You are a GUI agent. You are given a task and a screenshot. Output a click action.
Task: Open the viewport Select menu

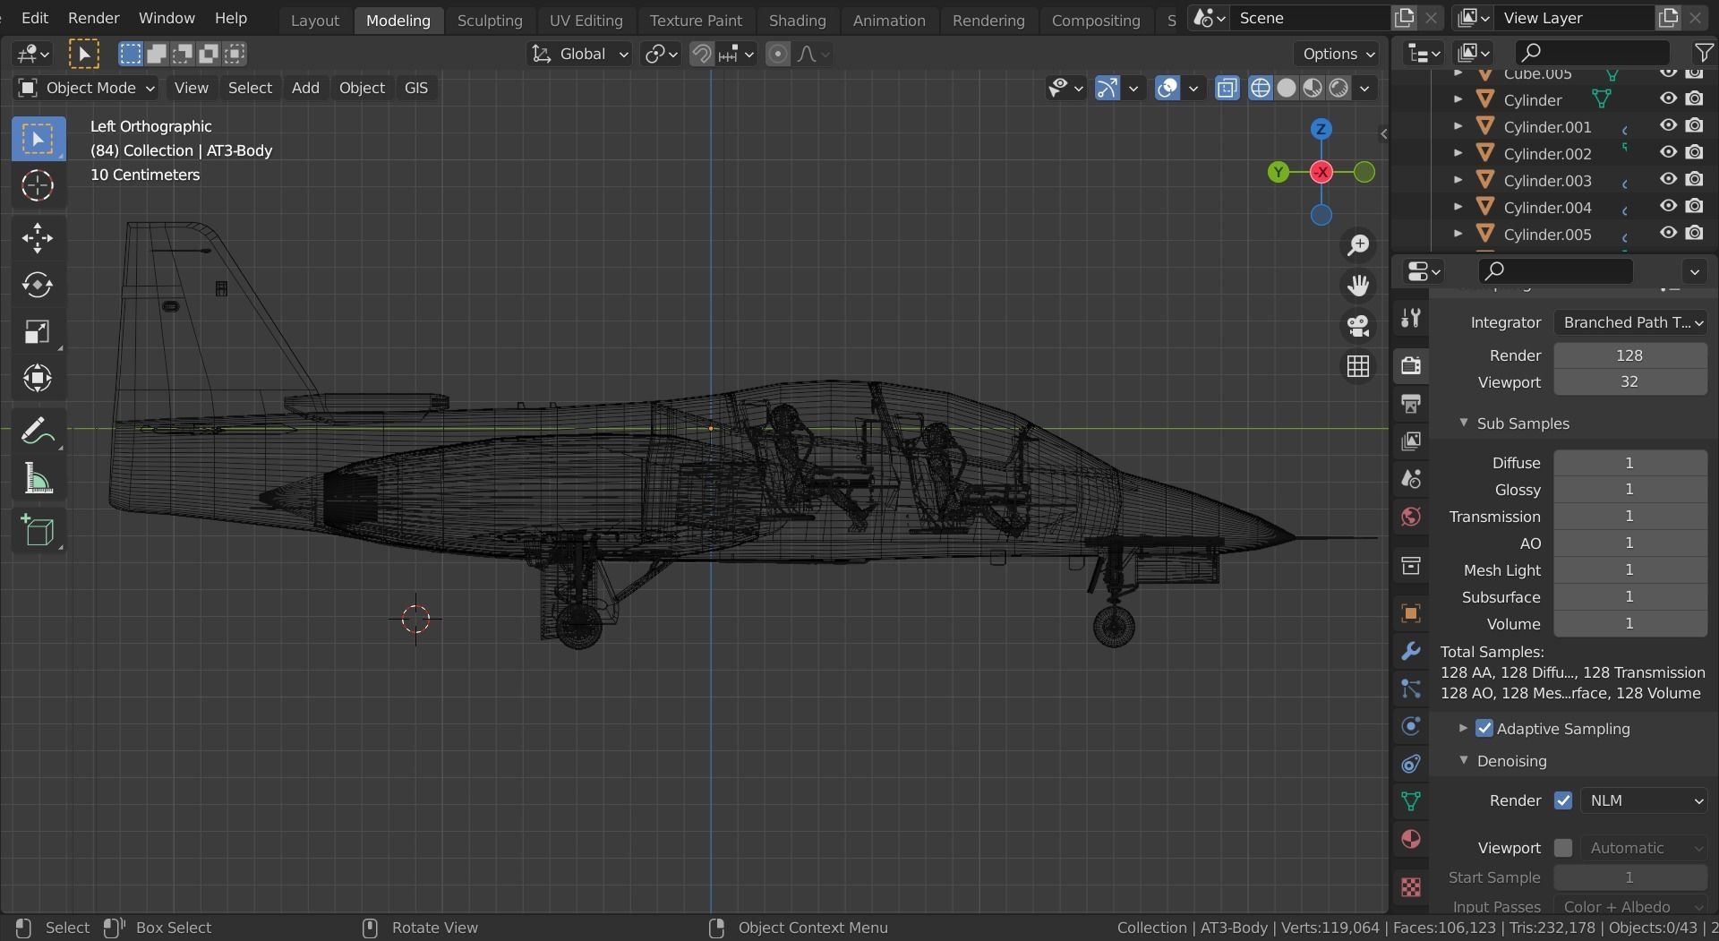click(x=250, y=88)
